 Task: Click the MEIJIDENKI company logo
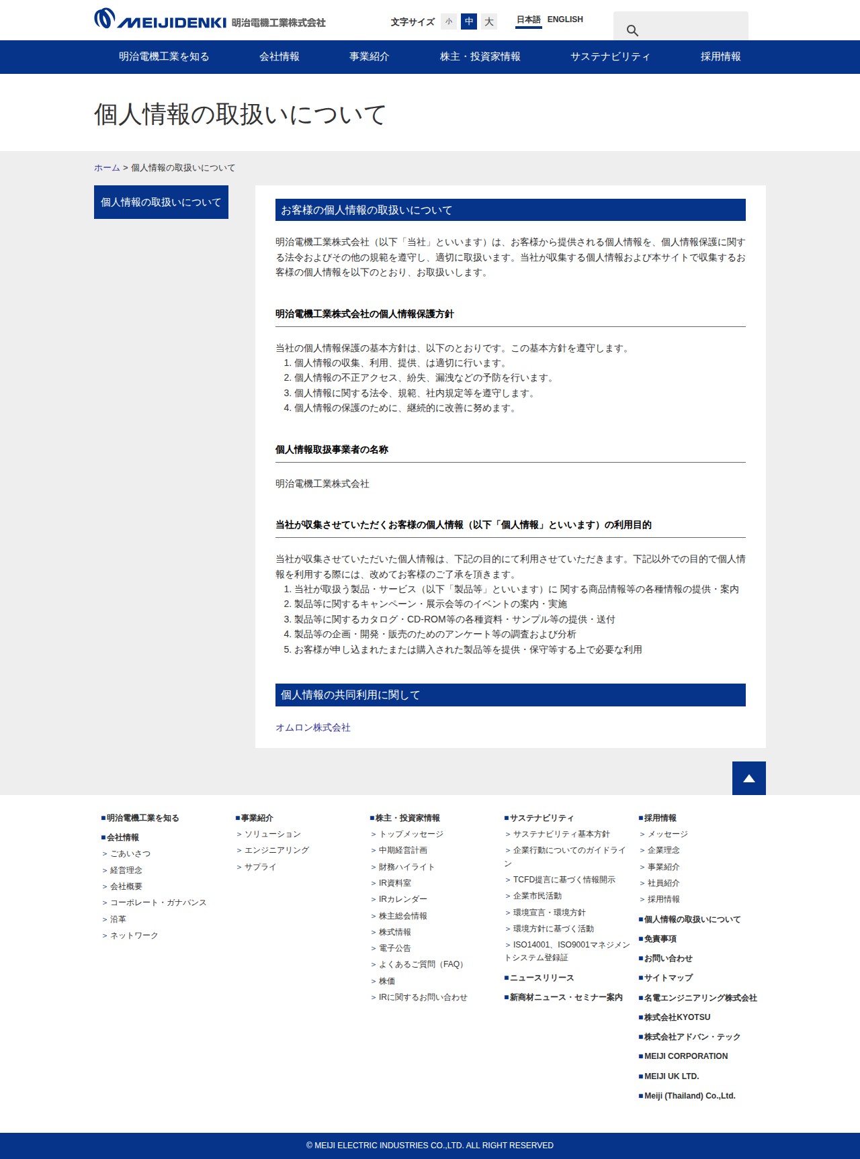210,19
